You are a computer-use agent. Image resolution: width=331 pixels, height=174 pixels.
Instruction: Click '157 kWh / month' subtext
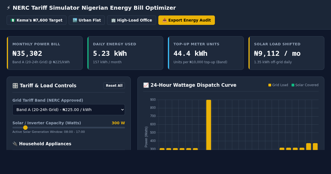coord(107,62)
